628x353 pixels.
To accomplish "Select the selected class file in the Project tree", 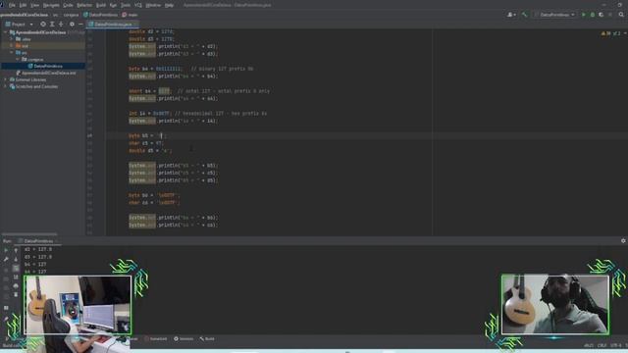I will click(x=43, y=66).
